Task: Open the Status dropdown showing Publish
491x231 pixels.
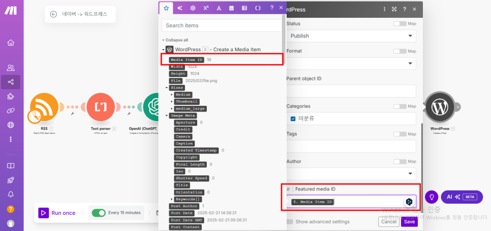Action: [351, 36]
